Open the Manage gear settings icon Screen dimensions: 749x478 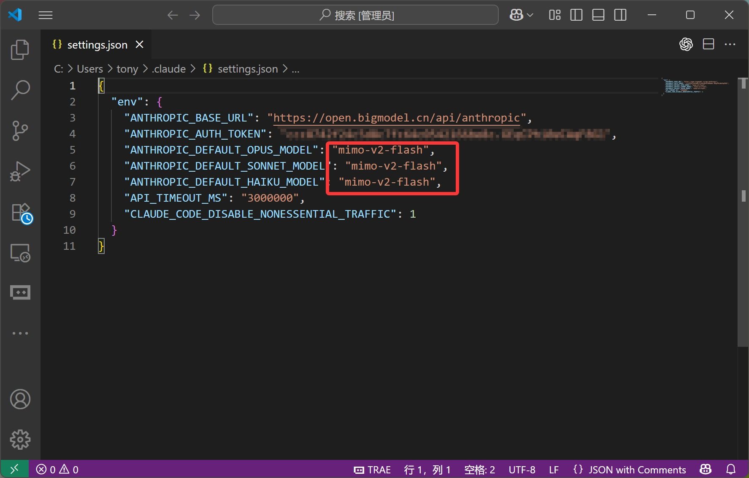(20, 440)
